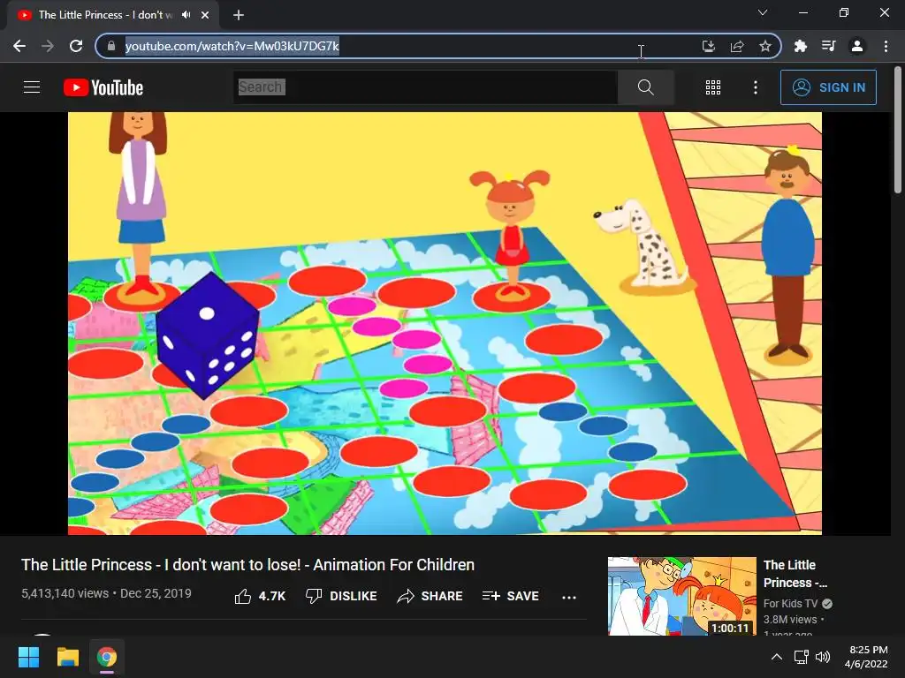Screen dimensions: 905x678
Task: Switch to The Little Princess tab
Action: (113, 15)
